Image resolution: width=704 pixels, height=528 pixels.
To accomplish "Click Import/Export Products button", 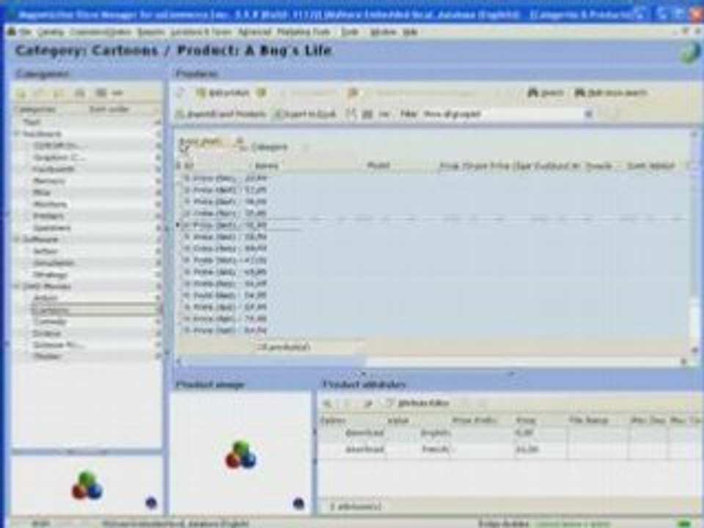I will click(x=221, y=114).
